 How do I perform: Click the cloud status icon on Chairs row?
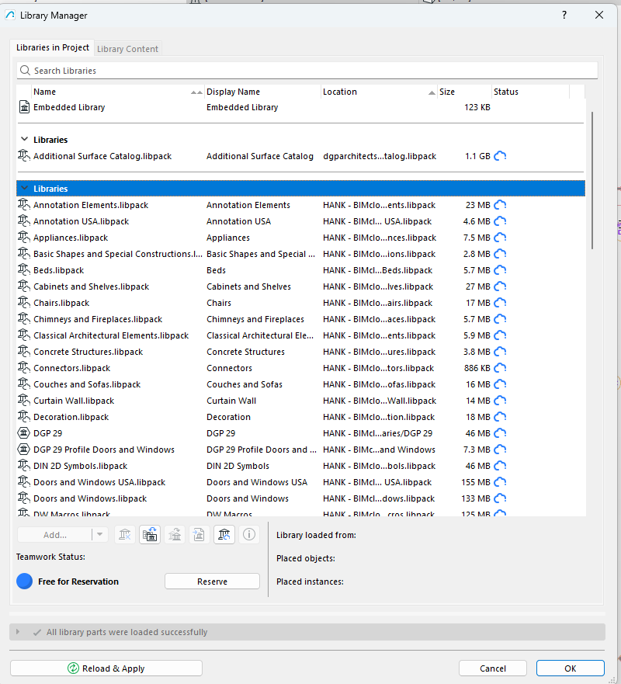pos(500,303)
